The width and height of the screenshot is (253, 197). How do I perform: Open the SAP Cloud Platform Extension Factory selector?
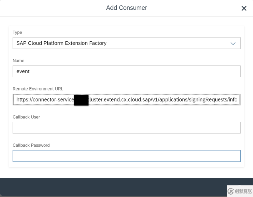click(126, 43)
